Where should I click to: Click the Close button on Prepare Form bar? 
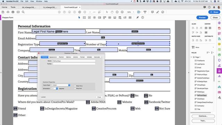tap(215, 18)
